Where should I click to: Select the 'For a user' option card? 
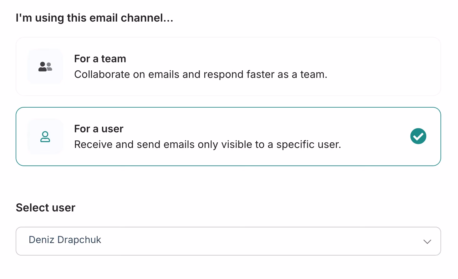pyautogui.click(x=228, y=137)
